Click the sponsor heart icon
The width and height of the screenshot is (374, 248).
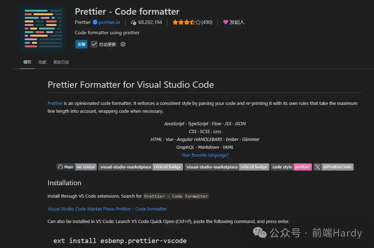click(226, 22)
